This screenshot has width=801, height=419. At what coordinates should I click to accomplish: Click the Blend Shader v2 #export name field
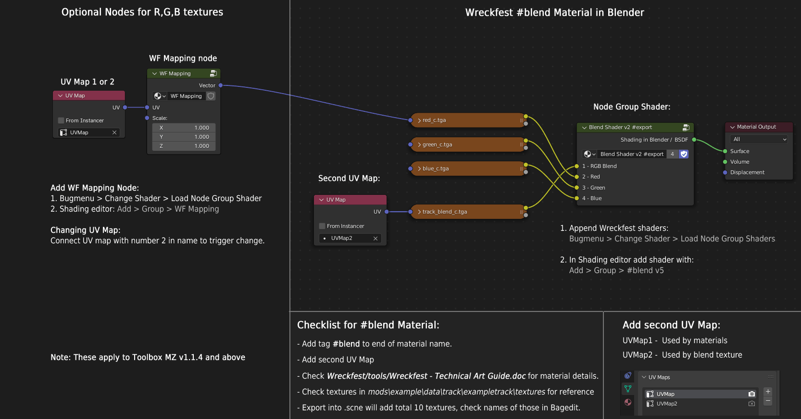(632, 154)
